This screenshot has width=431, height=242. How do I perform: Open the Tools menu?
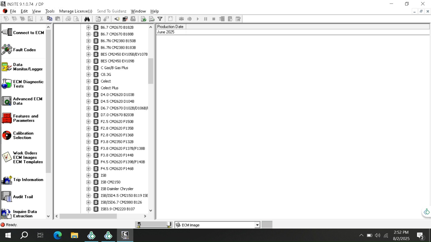(50, 11)
